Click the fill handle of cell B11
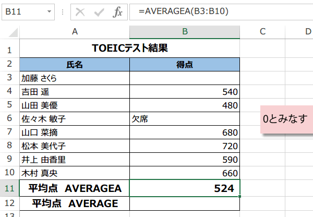 coord(240,197)
